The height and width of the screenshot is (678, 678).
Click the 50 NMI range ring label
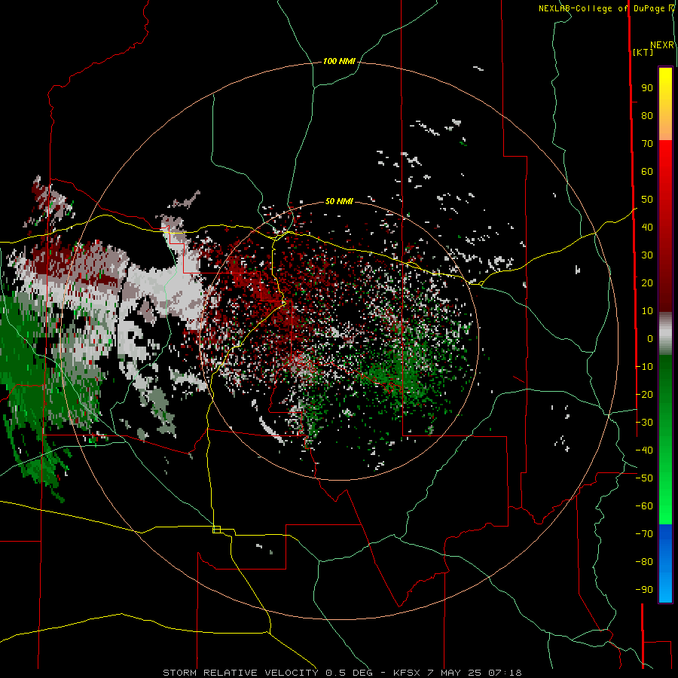click(339, 201)
